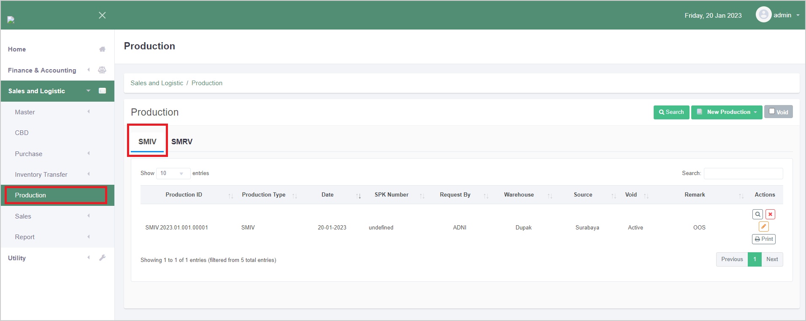
Task: Close the sidebar with the X icon
Action: (x=102, y=16)
